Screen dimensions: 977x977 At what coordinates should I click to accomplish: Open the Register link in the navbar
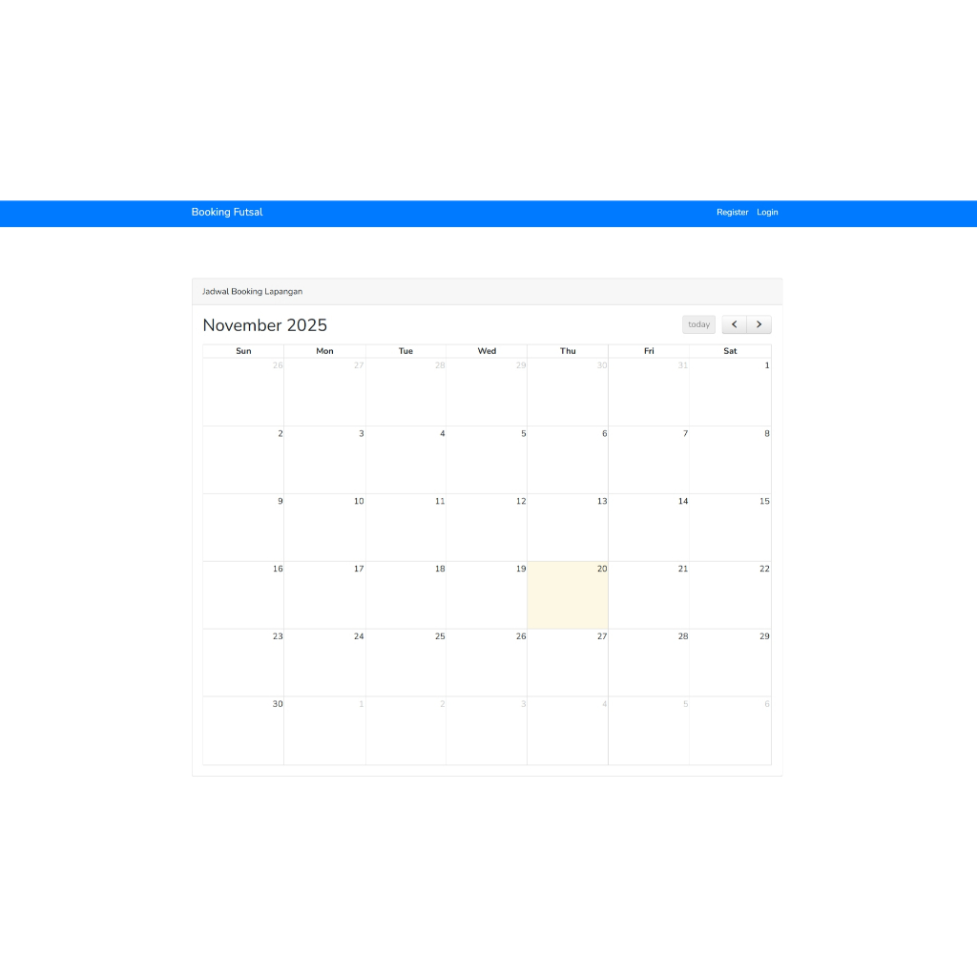pos(732,212)
